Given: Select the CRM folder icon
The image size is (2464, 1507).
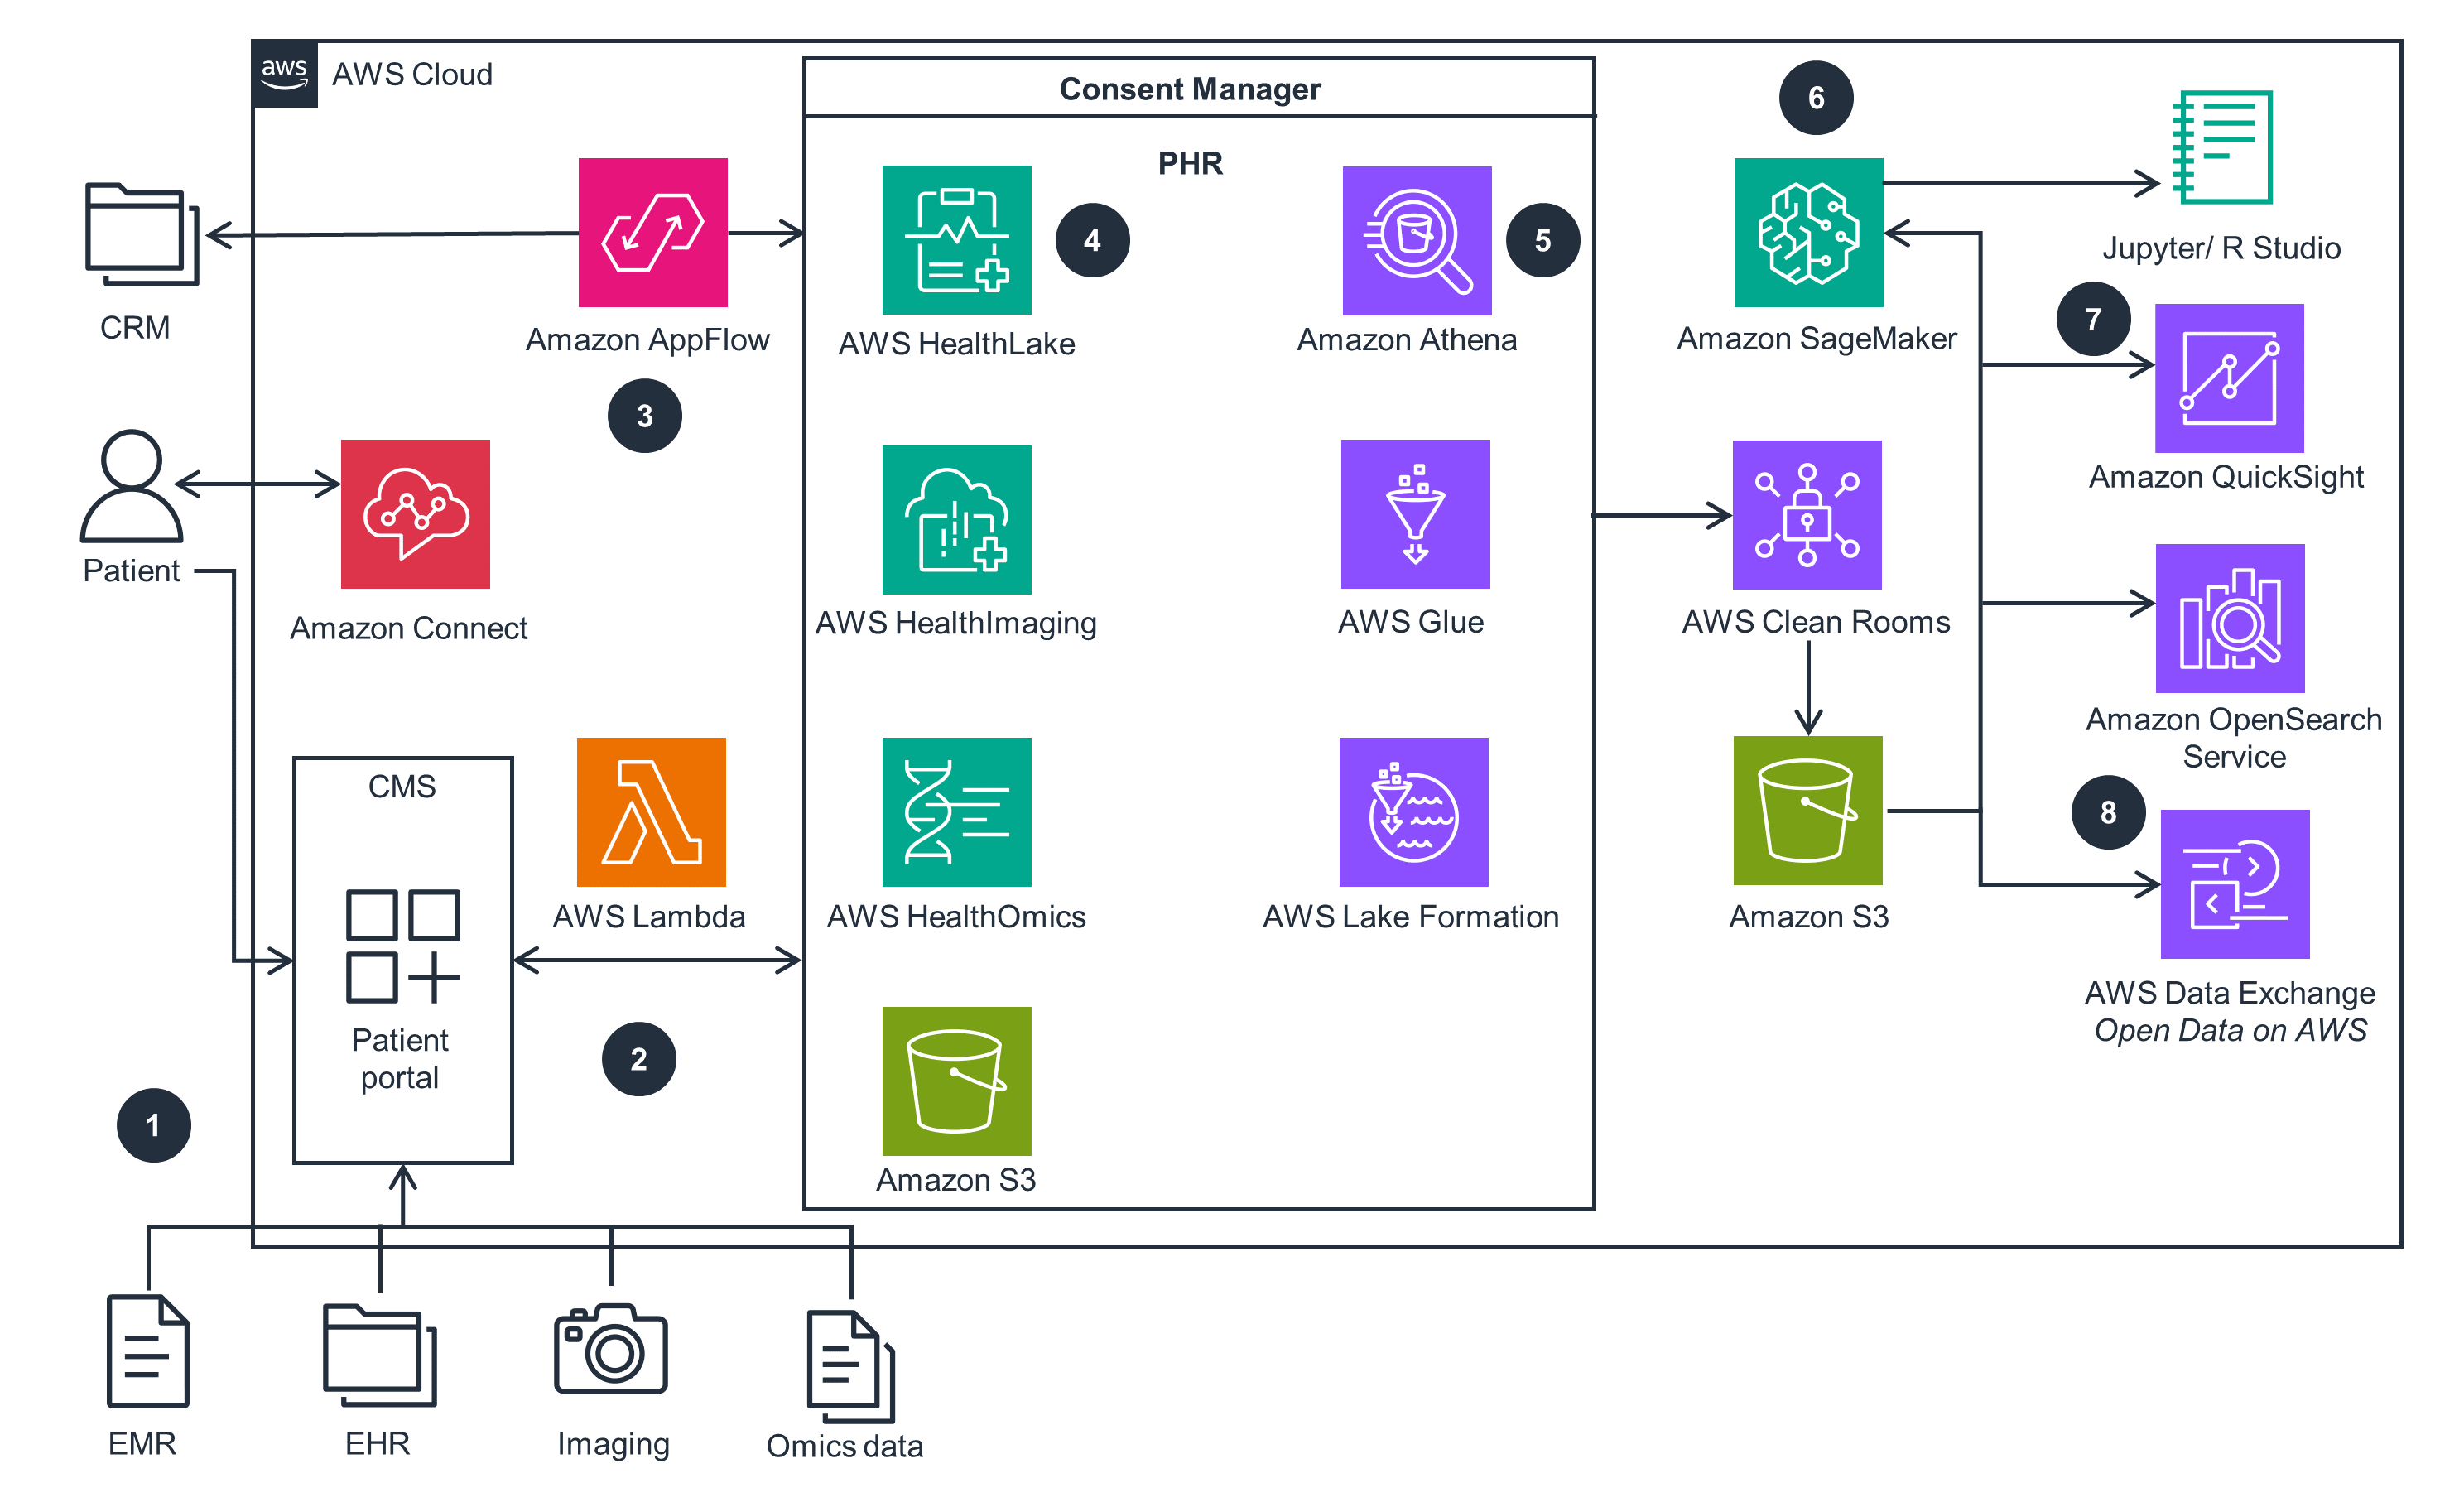Looking at the screenshot, I should 142,234.
